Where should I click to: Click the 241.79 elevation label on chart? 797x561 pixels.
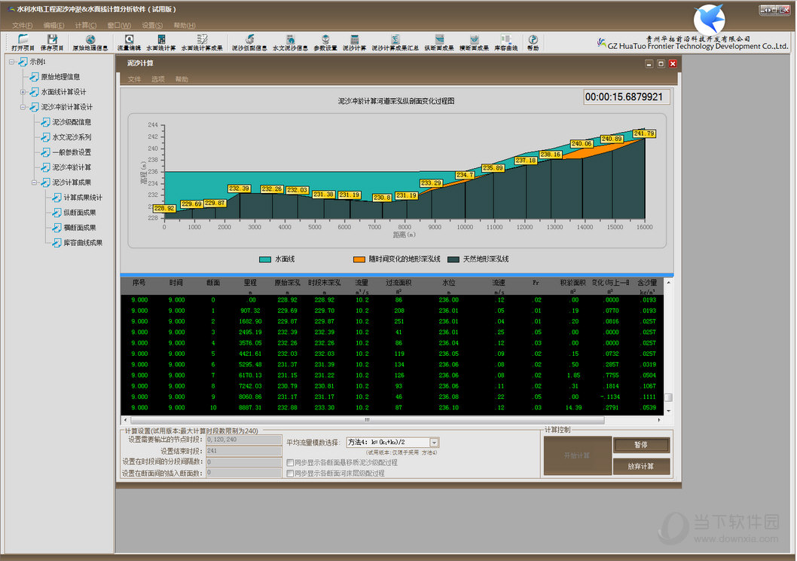644,133
